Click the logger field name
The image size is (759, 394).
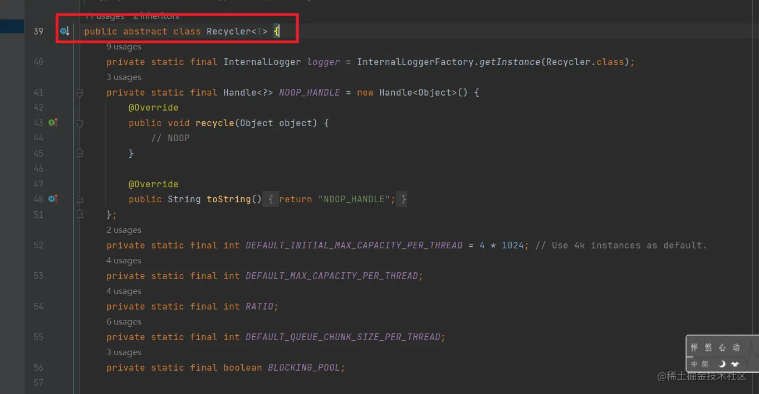click(324, 62)
